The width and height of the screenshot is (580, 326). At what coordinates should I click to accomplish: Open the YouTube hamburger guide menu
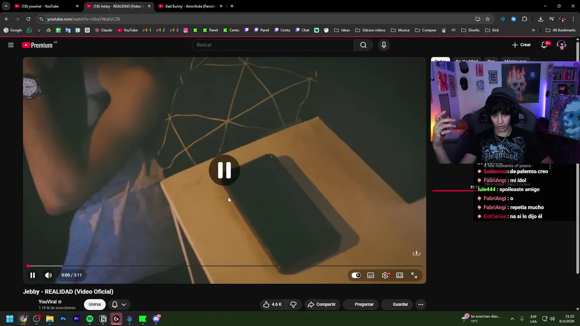(11, 45)
